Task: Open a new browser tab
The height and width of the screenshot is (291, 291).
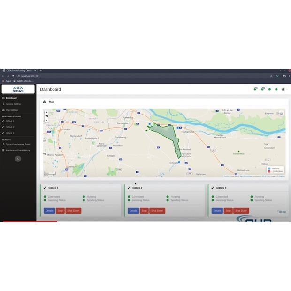Action: tap(41, 70)
